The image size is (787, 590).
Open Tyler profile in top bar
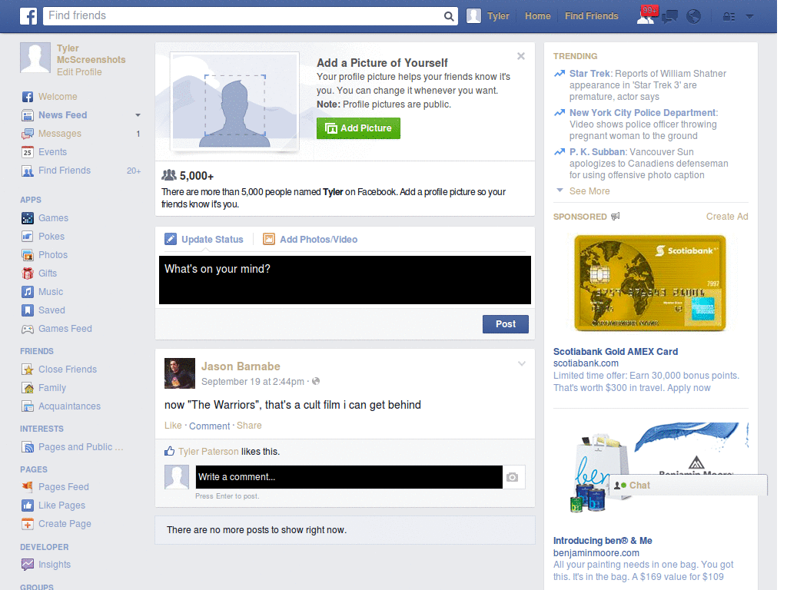click(488, 16)
